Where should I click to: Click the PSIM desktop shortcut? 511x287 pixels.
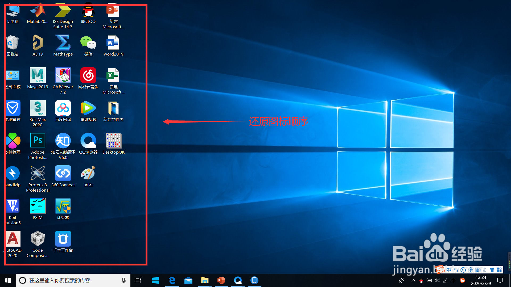38,206
